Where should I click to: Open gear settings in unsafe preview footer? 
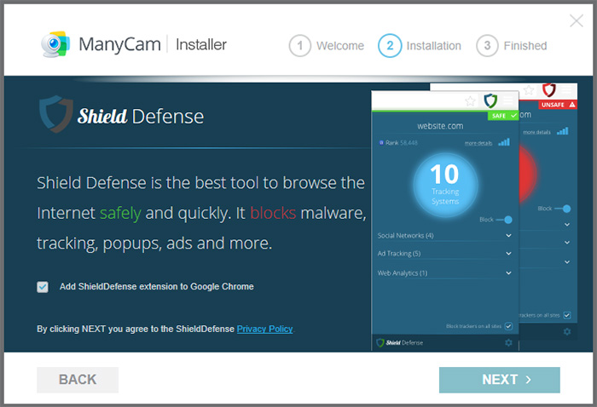point(567,332)
